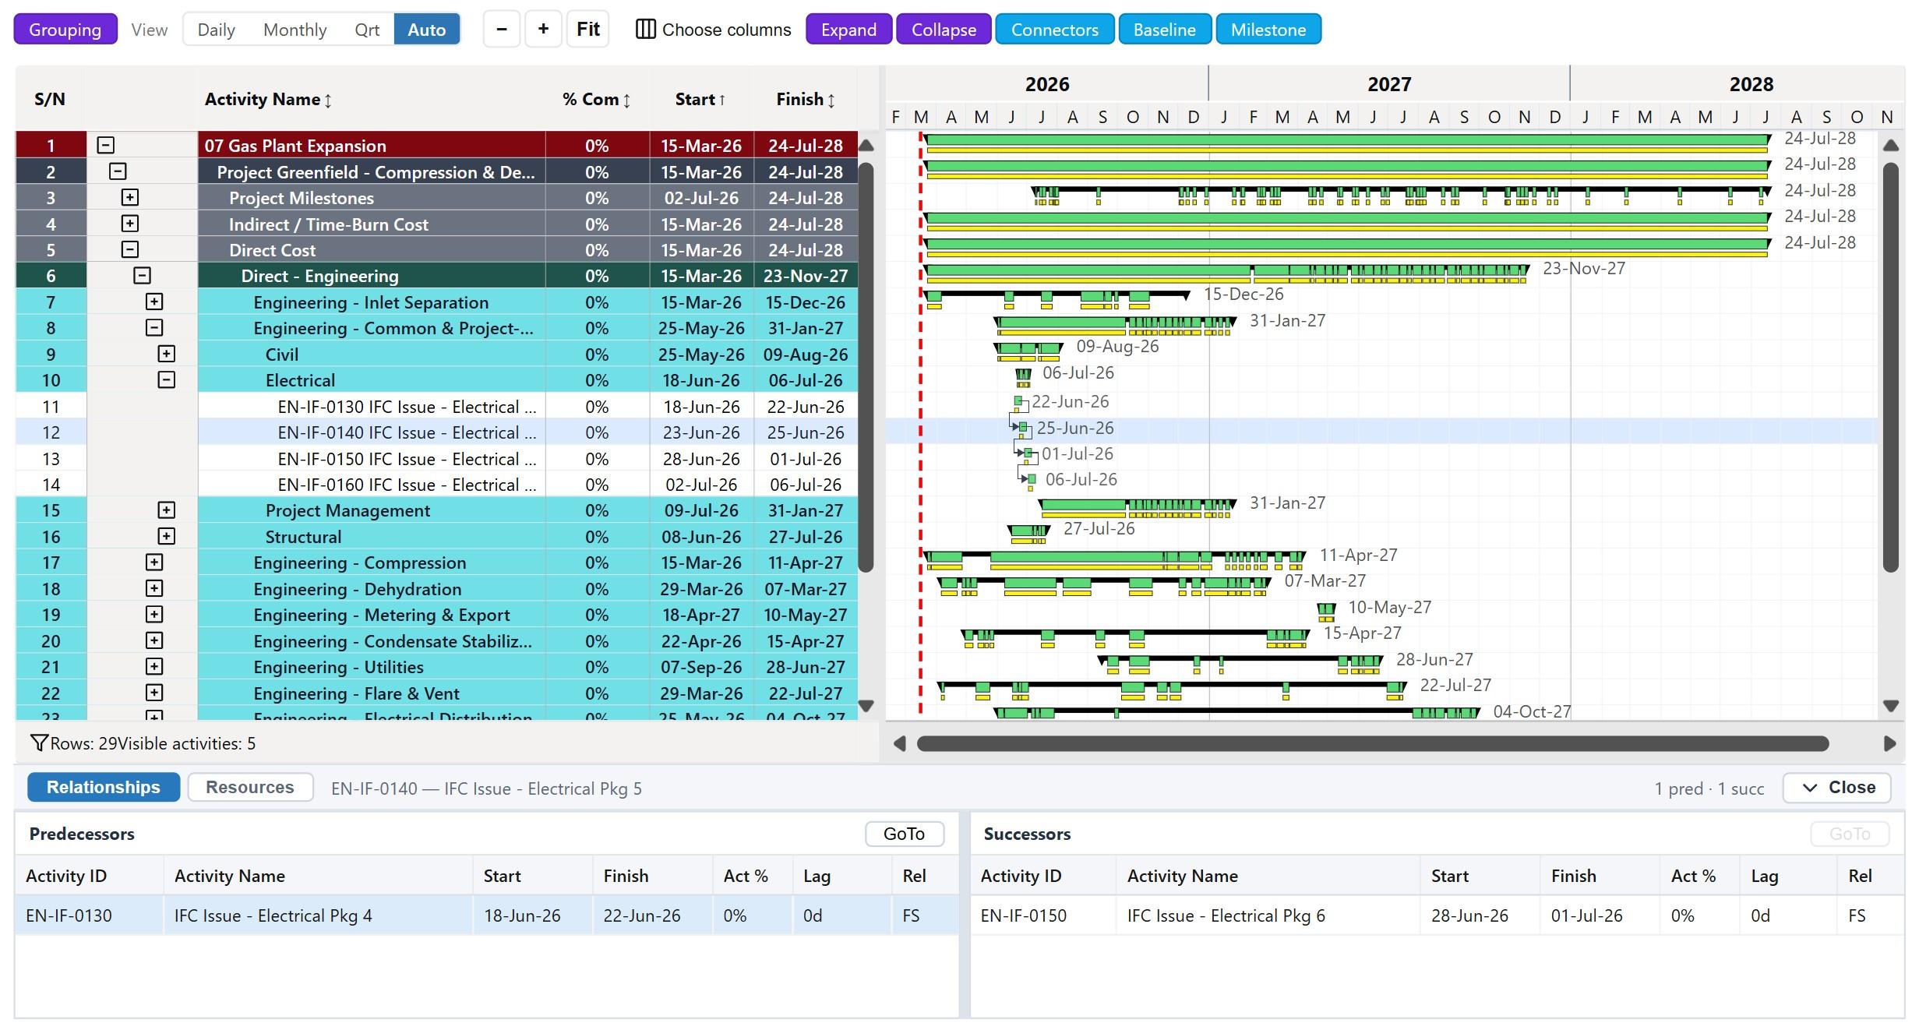Image resolution: width=1919 pixels, height=1030 pixels.
Task: Select activity row EN-IF-0140 IFC Issue
Action: tap(436, 432)
